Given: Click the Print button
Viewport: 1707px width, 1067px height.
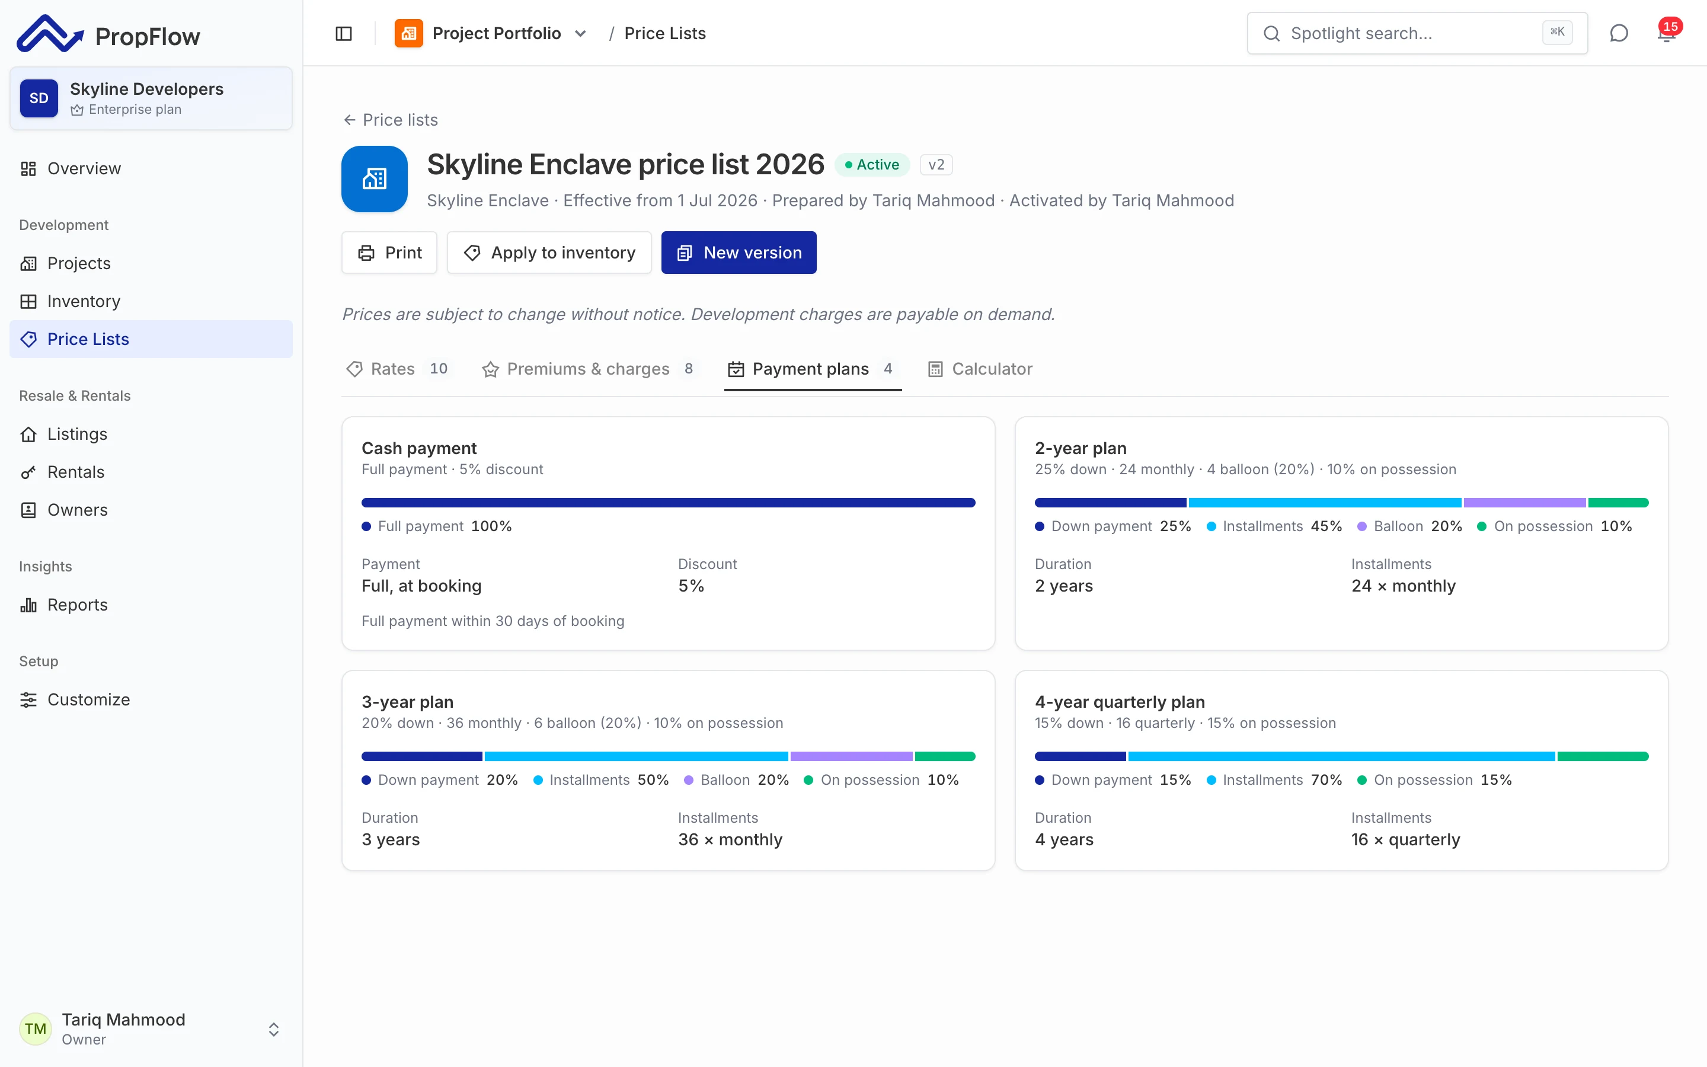Looking at the screenshot, I should click(x=389, y=253).
